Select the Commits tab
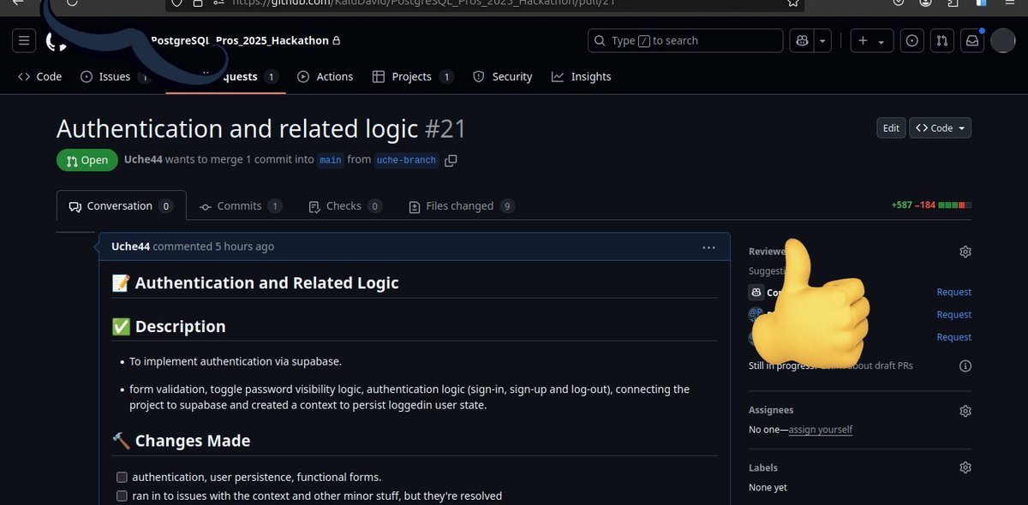 tap(240, 205)
